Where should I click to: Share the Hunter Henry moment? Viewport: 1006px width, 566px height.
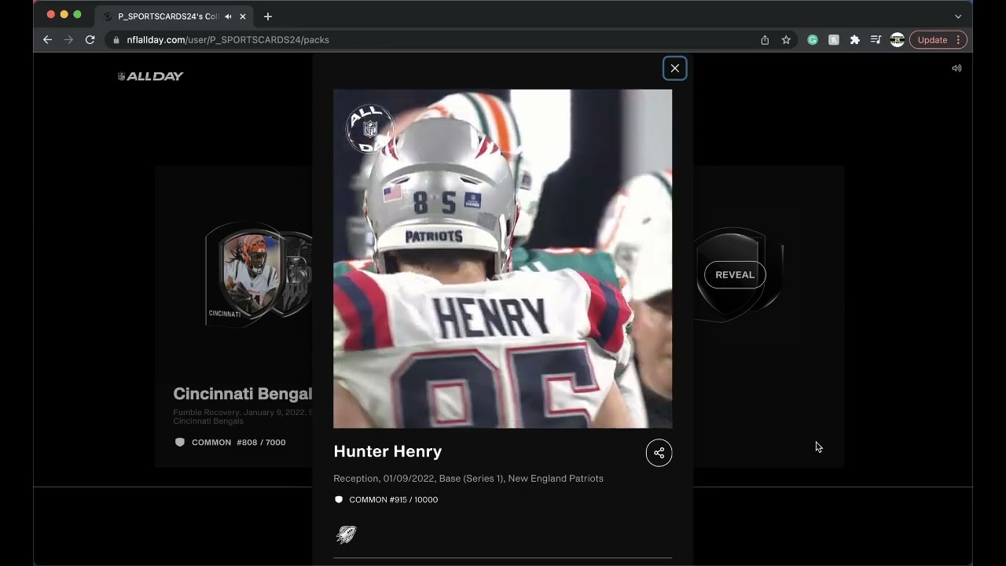coord(659,453)
